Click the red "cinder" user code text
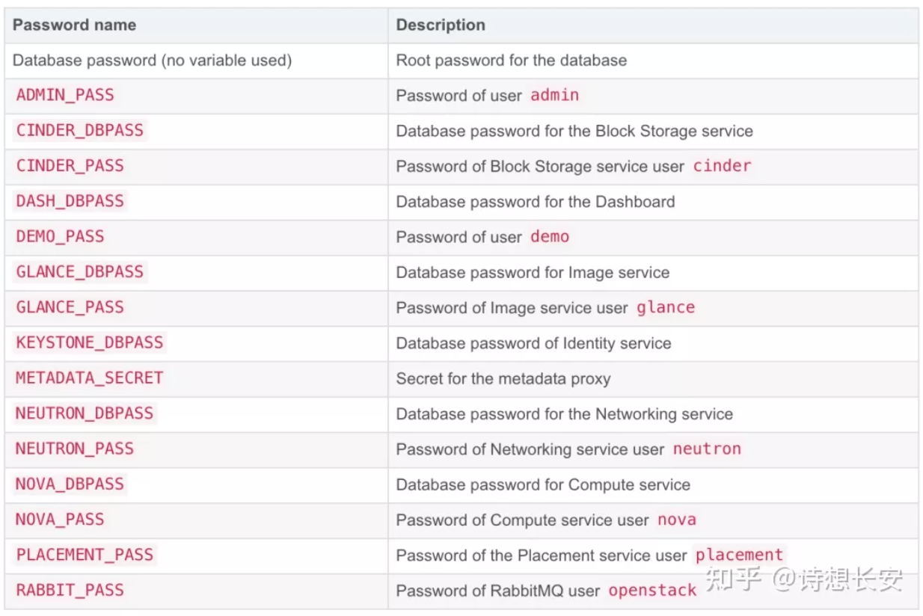923x616 pixels. [722, 165]
